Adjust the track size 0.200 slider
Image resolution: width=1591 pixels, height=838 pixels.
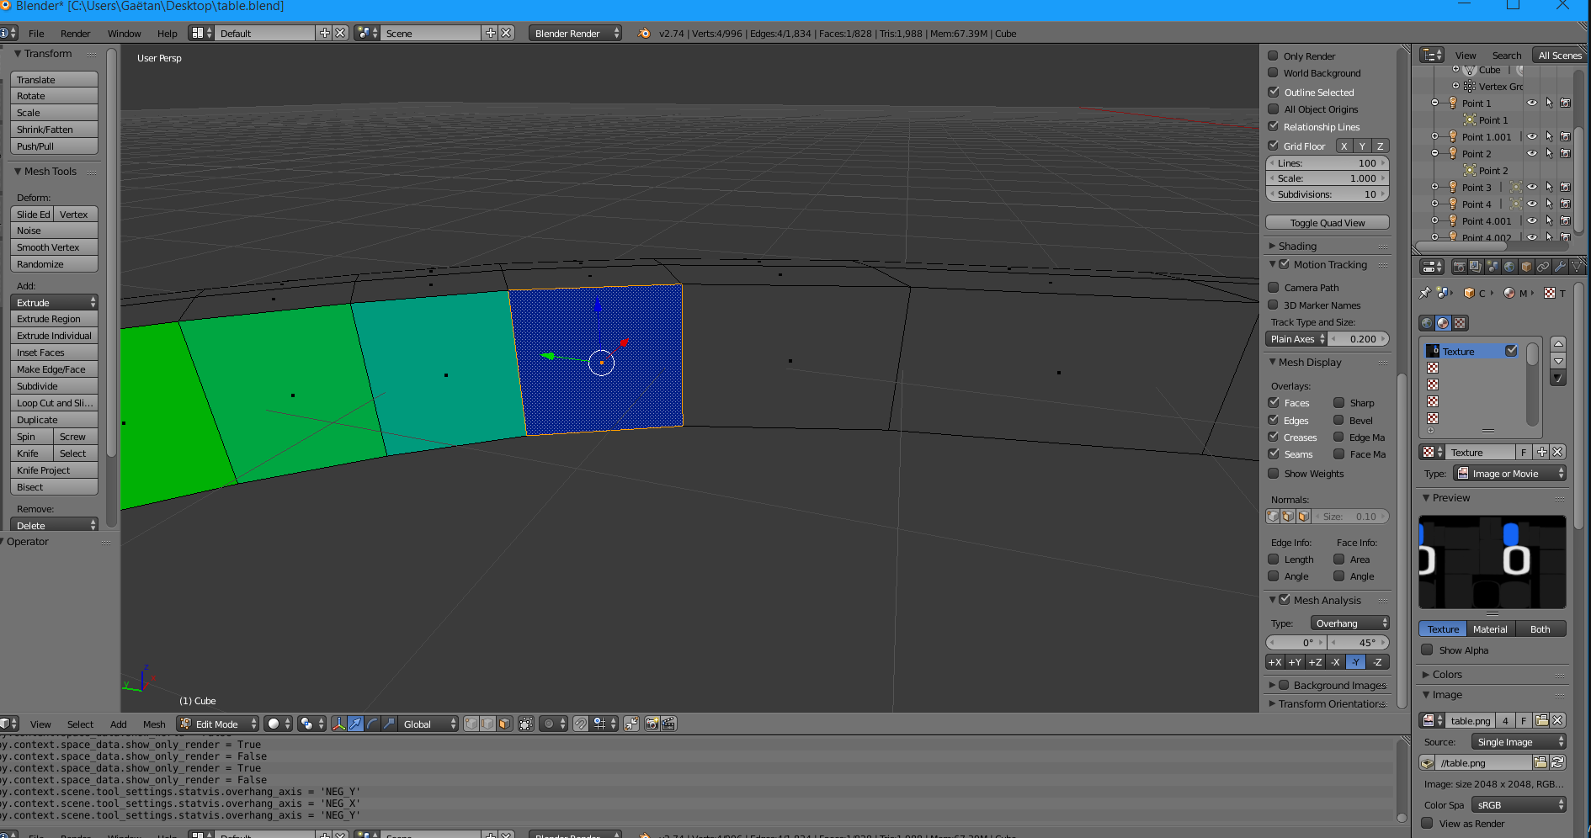1359,339
